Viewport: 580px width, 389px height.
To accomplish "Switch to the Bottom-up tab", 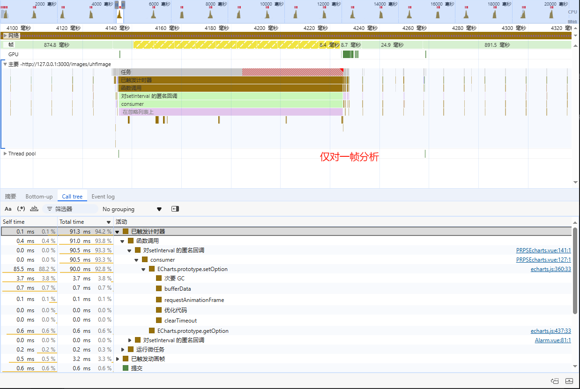I will (x=39, y=197).
